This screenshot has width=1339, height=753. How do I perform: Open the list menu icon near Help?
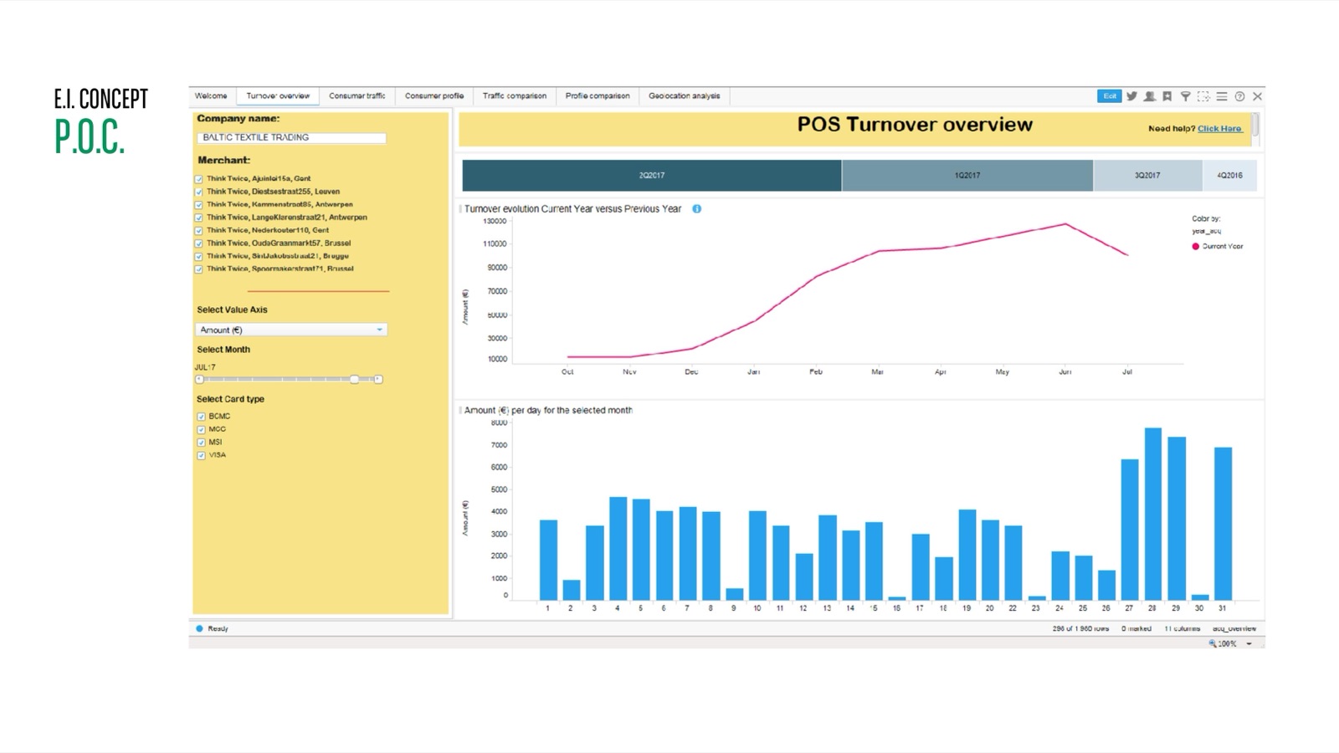pyautogui.click(x=1223, y=96)
